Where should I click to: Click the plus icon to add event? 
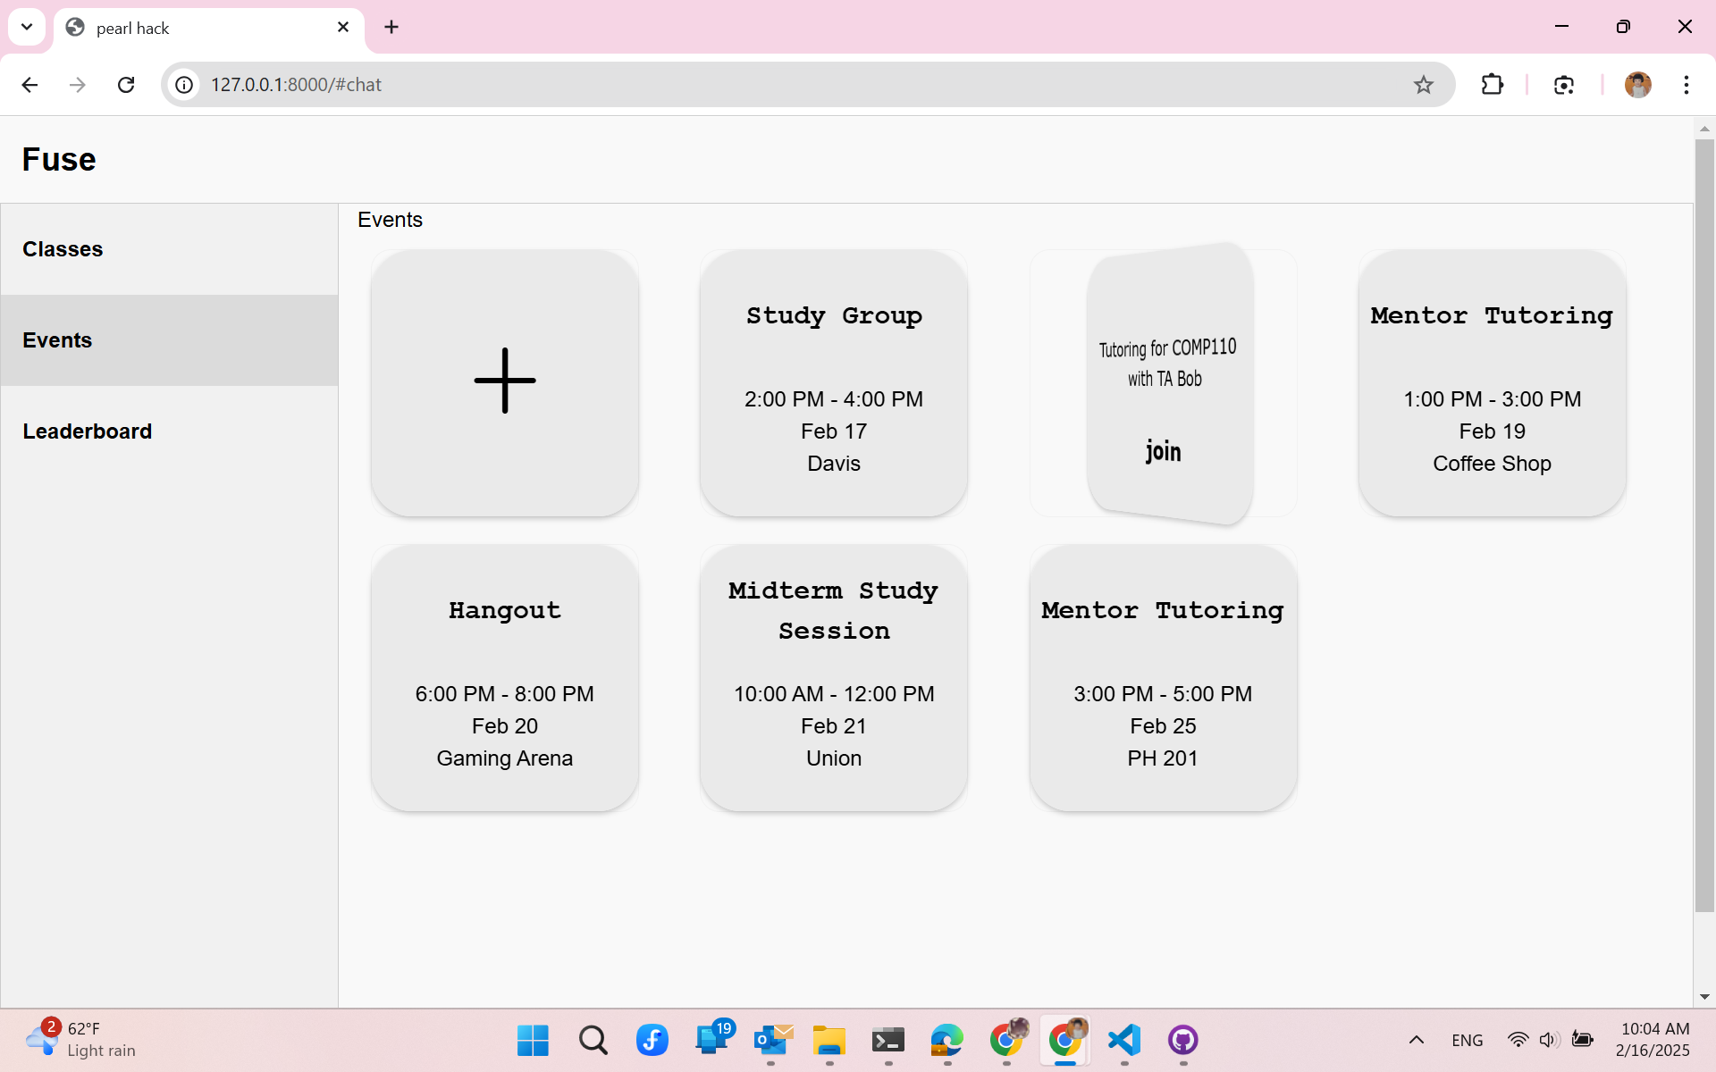coord(505,381)
